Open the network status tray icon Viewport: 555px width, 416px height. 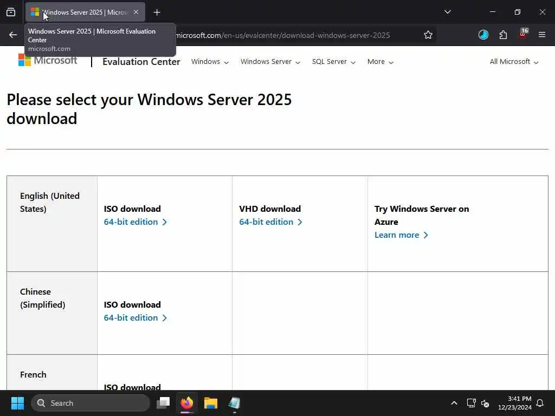[471, 403]
